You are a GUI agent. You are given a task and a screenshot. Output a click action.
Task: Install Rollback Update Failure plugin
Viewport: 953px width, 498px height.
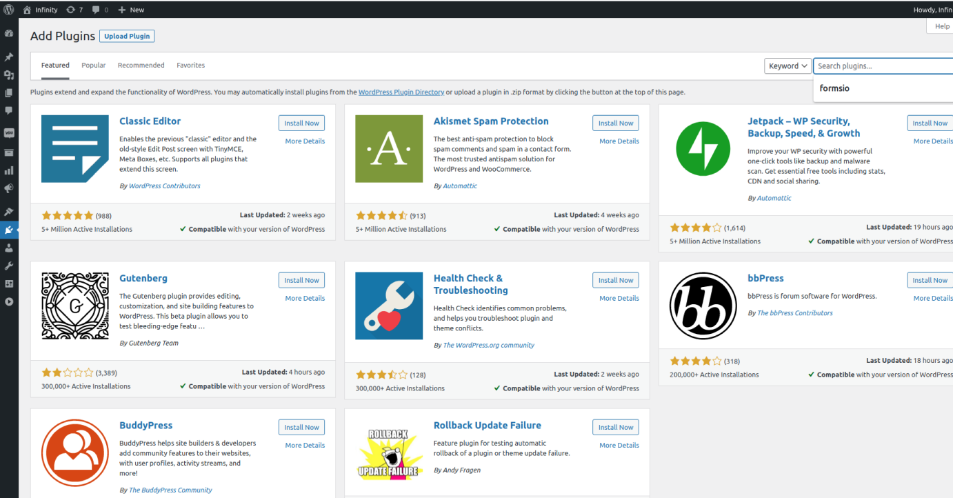[x=616, y=427]
